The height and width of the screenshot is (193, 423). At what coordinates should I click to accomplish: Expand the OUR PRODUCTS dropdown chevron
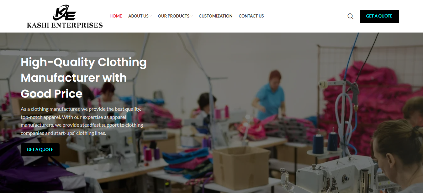[x=192, y=16]
